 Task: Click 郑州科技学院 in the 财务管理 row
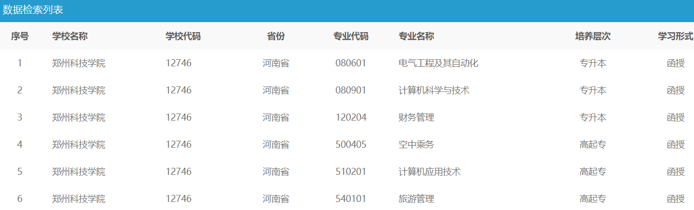79,118
